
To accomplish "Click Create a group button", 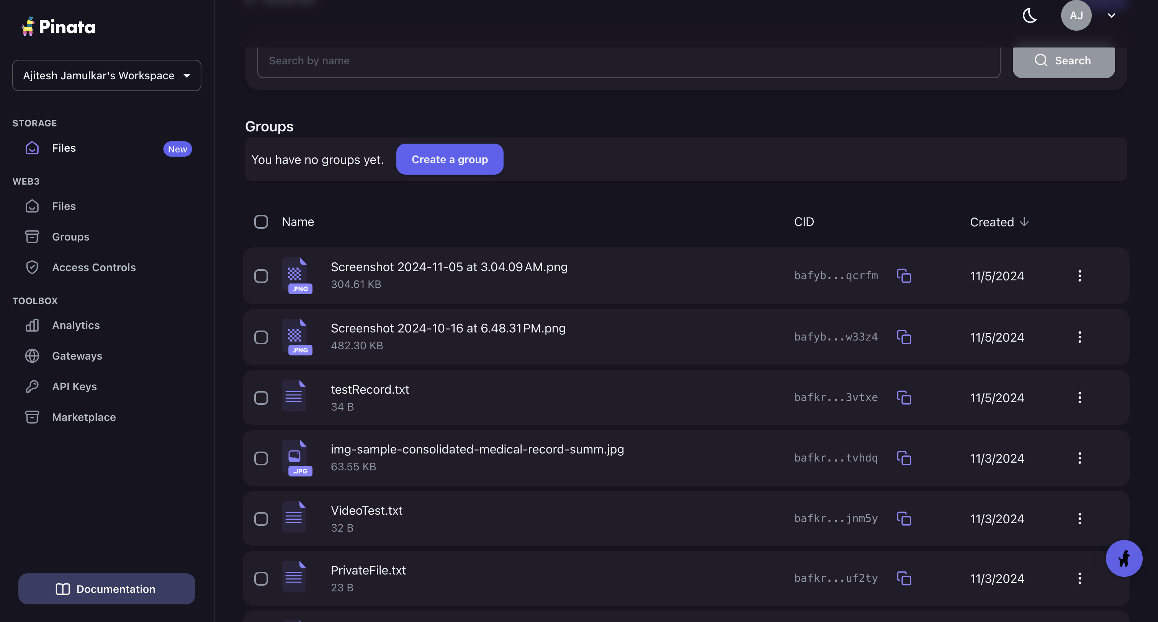I will click(x=450, y=159).
